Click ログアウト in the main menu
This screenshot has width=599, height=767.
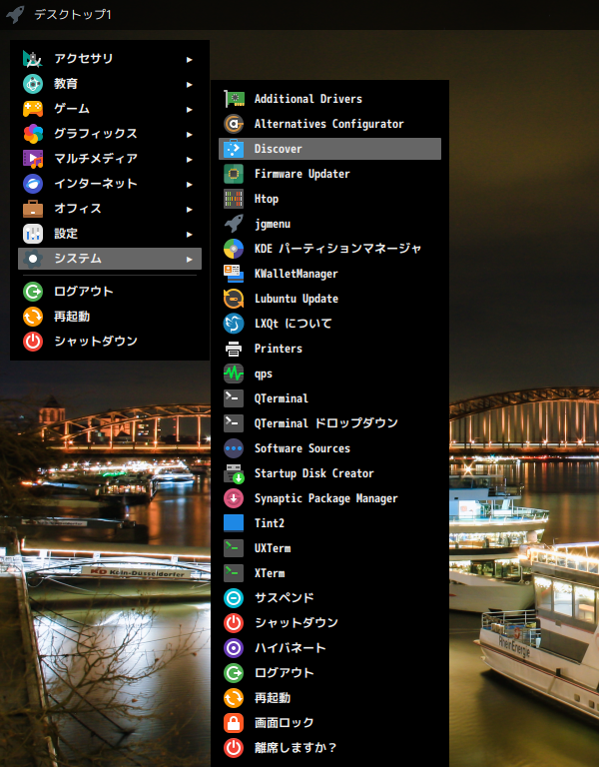click(83, 292)
